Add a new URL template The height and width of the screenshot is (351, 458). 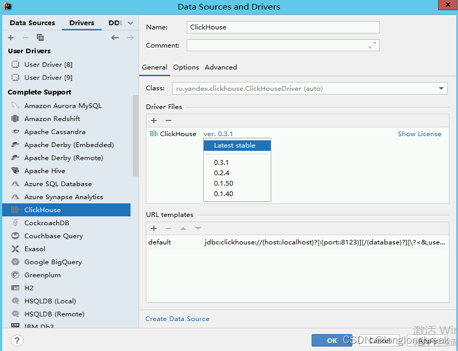pos(153,228)
